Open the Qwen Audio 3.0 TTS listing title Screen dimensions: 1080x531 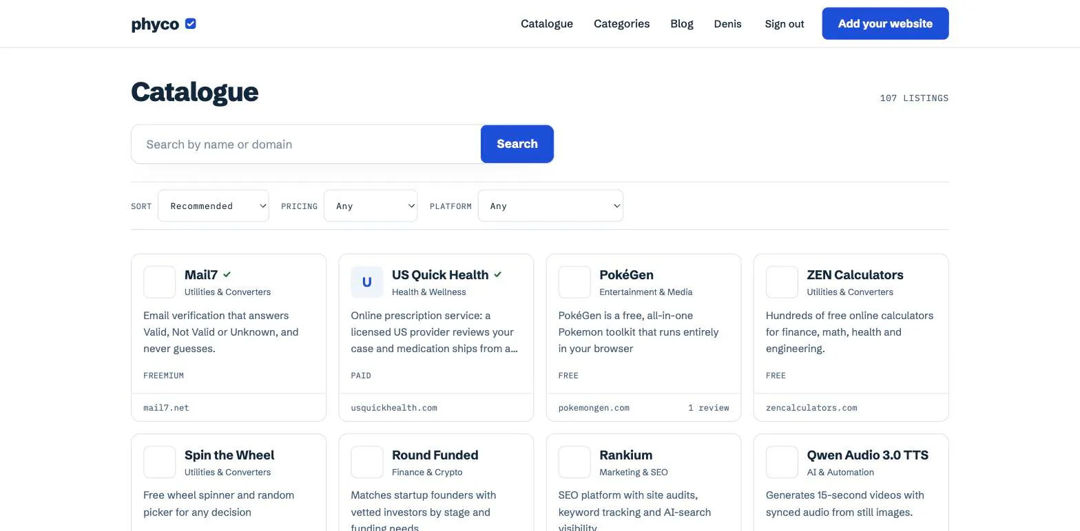[x=867, y=455]
